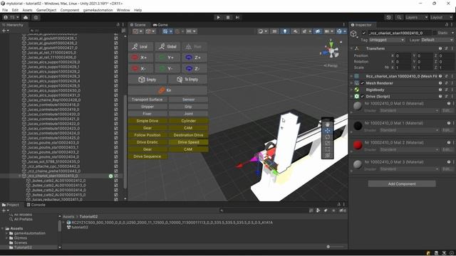Open the cloud services icon in the top toolbar
This screenshot has width=456, height=256.
click(26, 17)
